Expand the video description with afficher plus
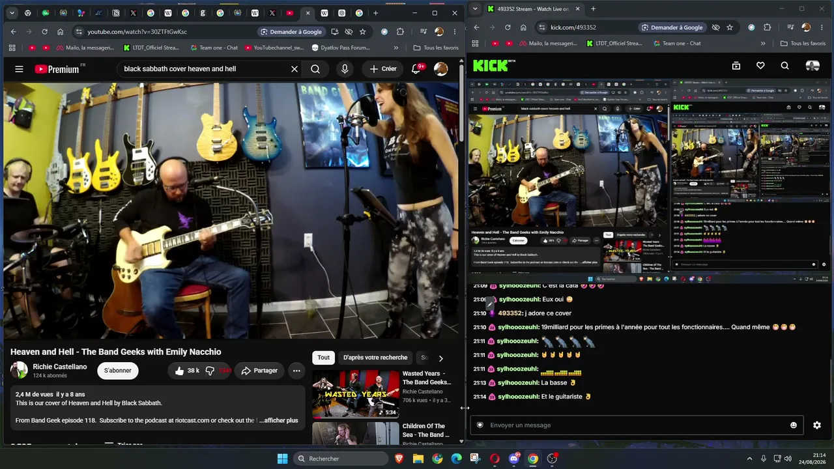Image resolution: width=834 pixels, height=469 pixels. pos(279,421)
